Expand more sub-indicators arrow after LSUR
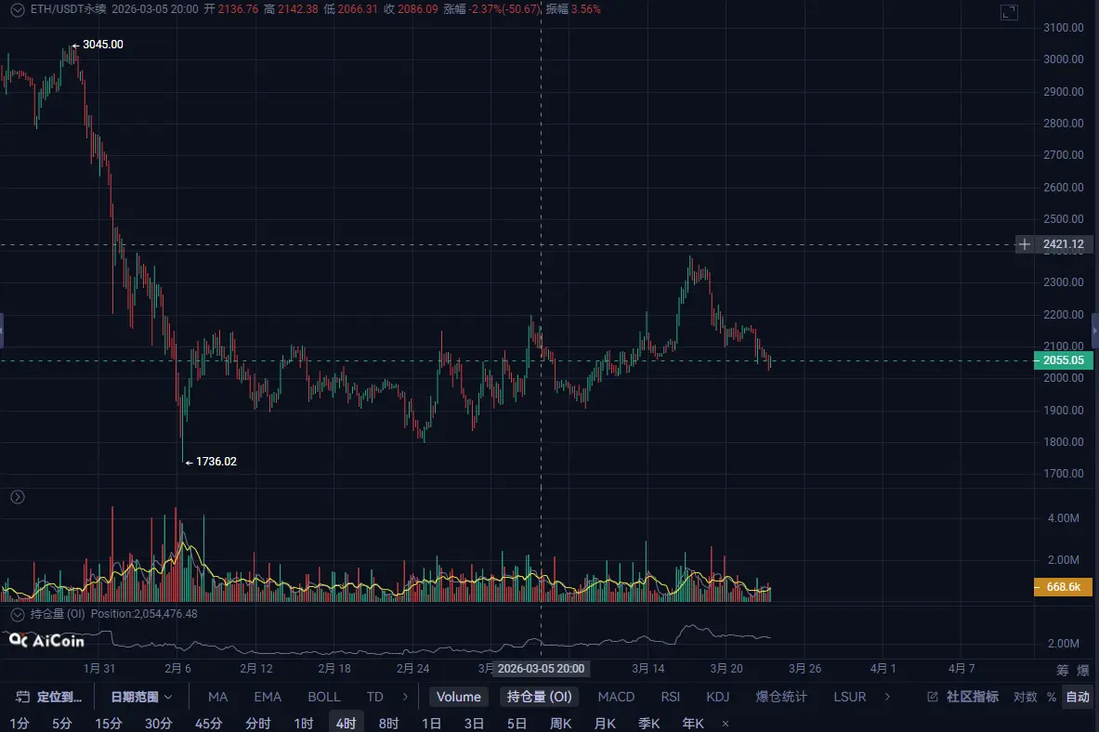The image size is (1099, 732). [887, 697]
